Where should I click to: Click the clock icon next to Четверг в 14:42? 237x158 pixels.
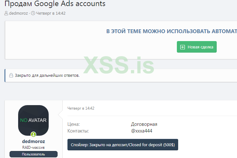click(x=33, y=13)
